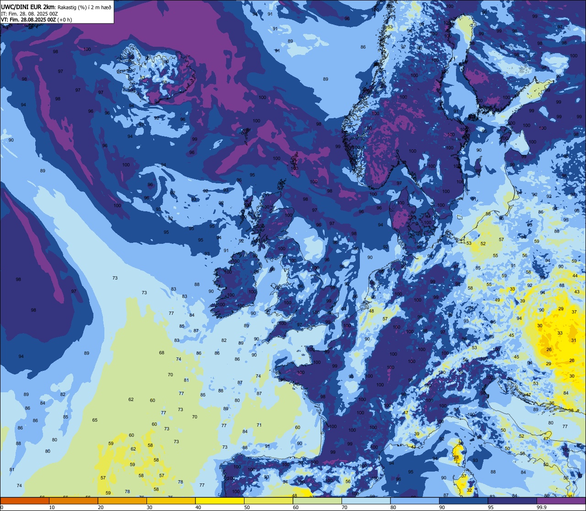Click the light blue 80–90 legend swatch
This screenshot has height=511, width=586.
(414, 500)
